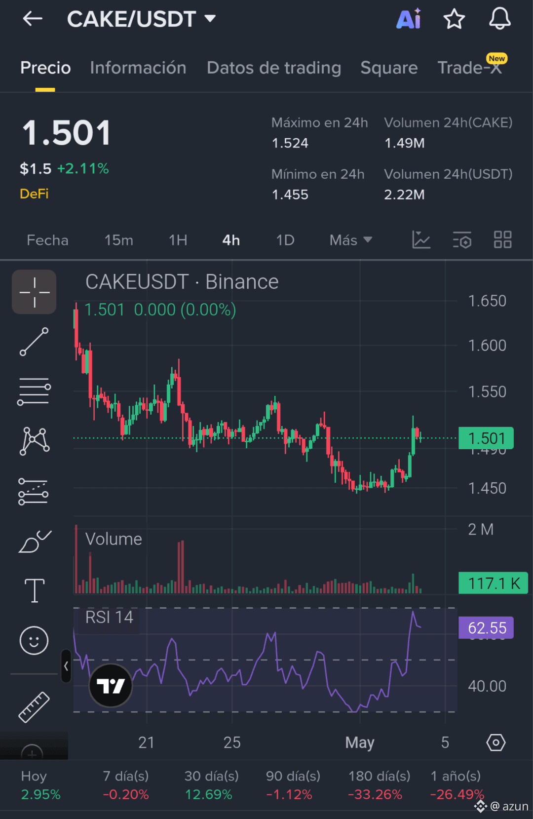Open the AI assistant icon
Screen dimensions: 533x819
pos(409,19)
